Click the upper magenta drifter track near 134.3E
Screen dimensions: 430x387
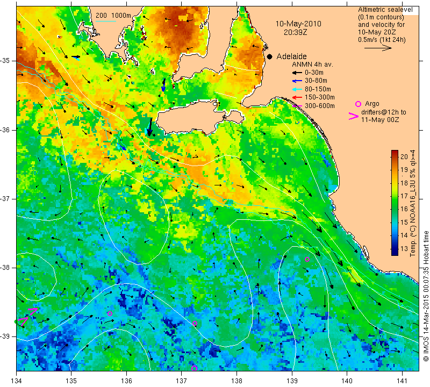tap(33, 311)
